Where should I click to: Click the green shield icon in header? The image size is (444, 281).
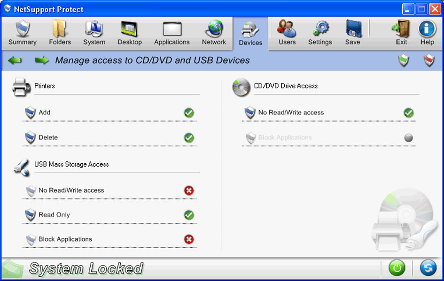tap(404, 61)
